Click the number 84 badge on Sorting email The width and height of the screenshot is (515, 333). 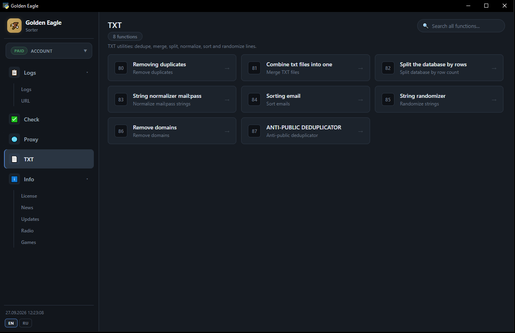(x=254, y=99)
